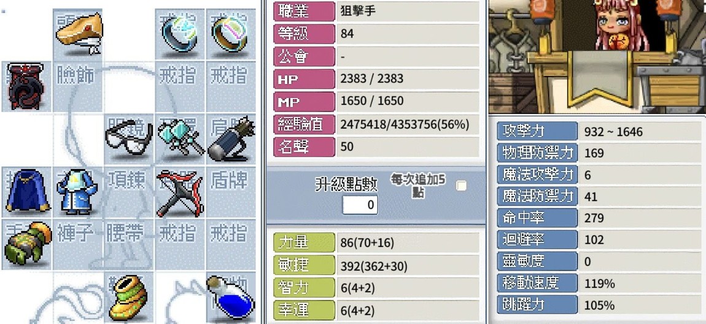Select the dark red face accessory icon
Viewport: 706px width, 324px height.
(x=26, y=86)
